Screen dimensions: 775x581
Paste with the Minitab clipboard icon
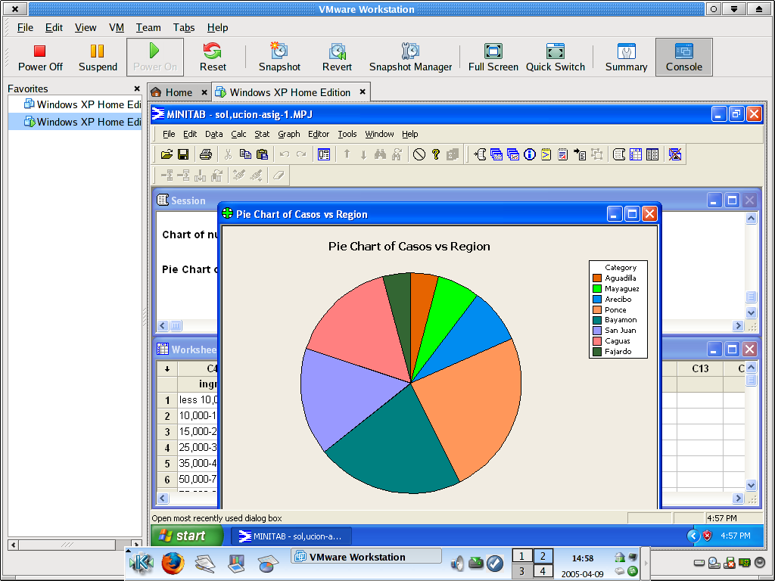point(262,154)
